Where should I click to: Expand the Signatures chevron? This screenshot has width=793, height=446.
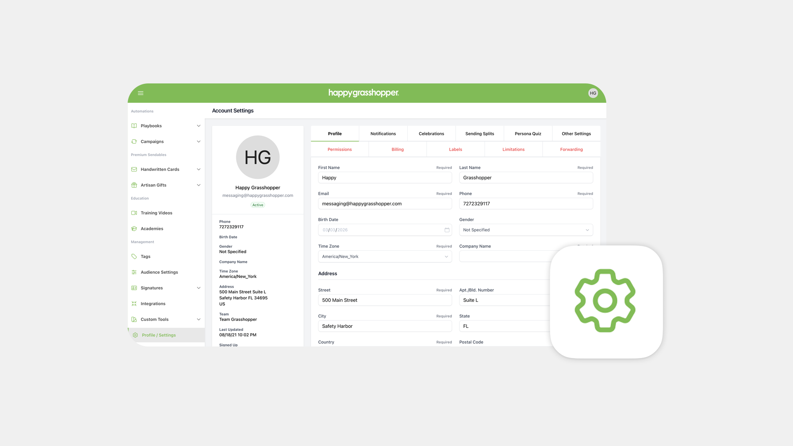[199, 288]
